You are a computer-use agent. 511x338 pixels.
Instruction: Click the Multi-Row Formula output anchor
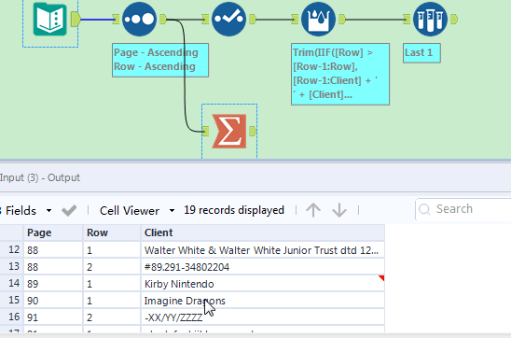click(x=342, y=20)
